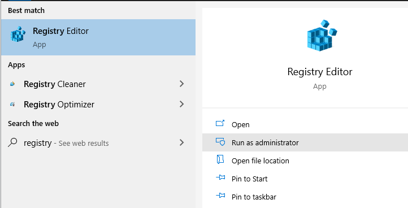Click the Registry Editor title in details pane

(x=320, y=72)
